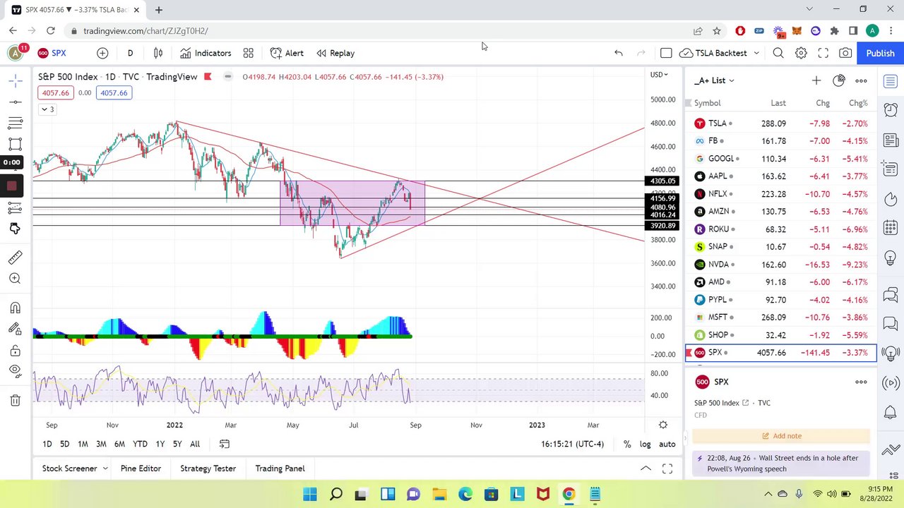
Task: Open the D timeframe interval selector
Action: click(130, 53)
